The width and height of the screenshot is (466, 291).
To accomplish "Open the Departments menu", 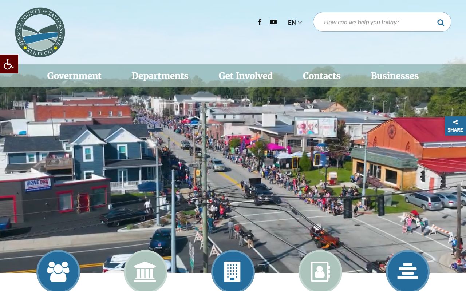I will point(160,76).
